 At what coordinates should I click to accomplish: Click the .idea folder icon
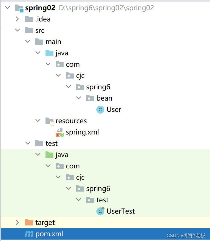[29, 19]
